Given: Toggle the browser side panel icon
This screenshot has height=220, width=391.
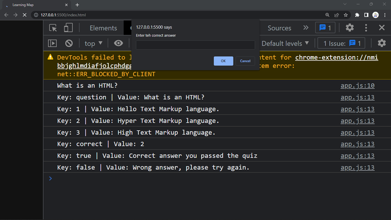Looking at the screenshot, I should [x=366, y=15].
